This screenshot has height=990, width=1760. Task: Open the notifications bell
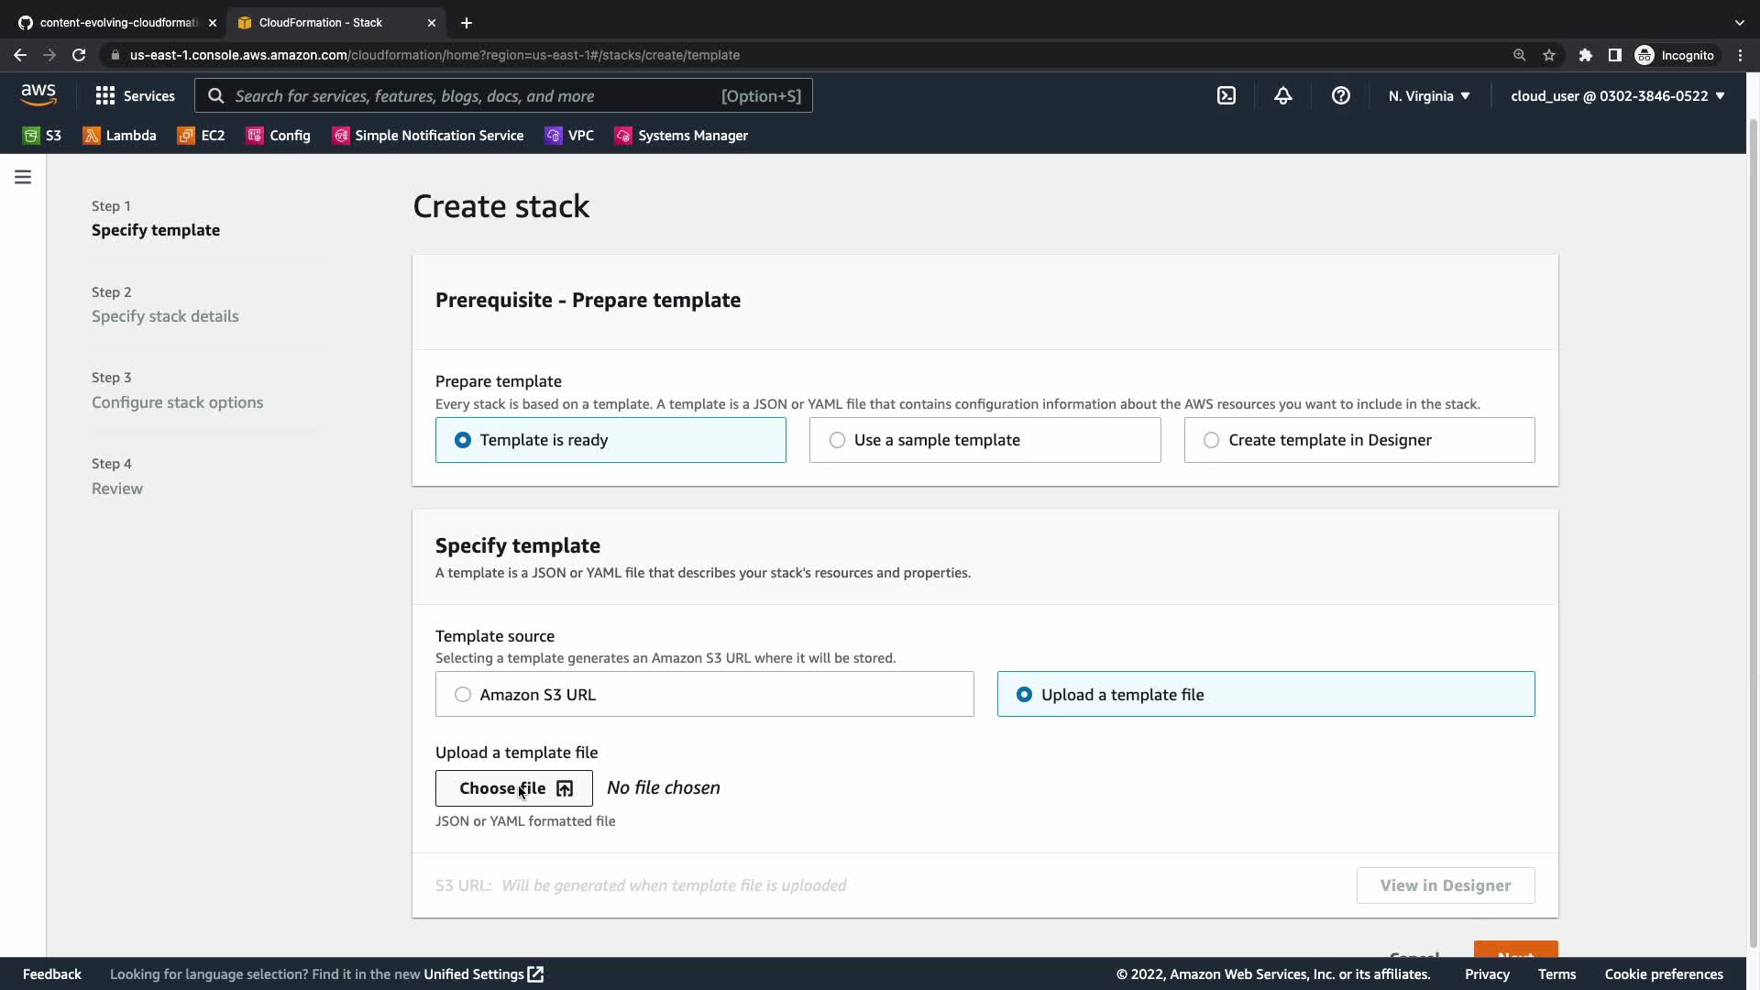[x=1283, y=96]
